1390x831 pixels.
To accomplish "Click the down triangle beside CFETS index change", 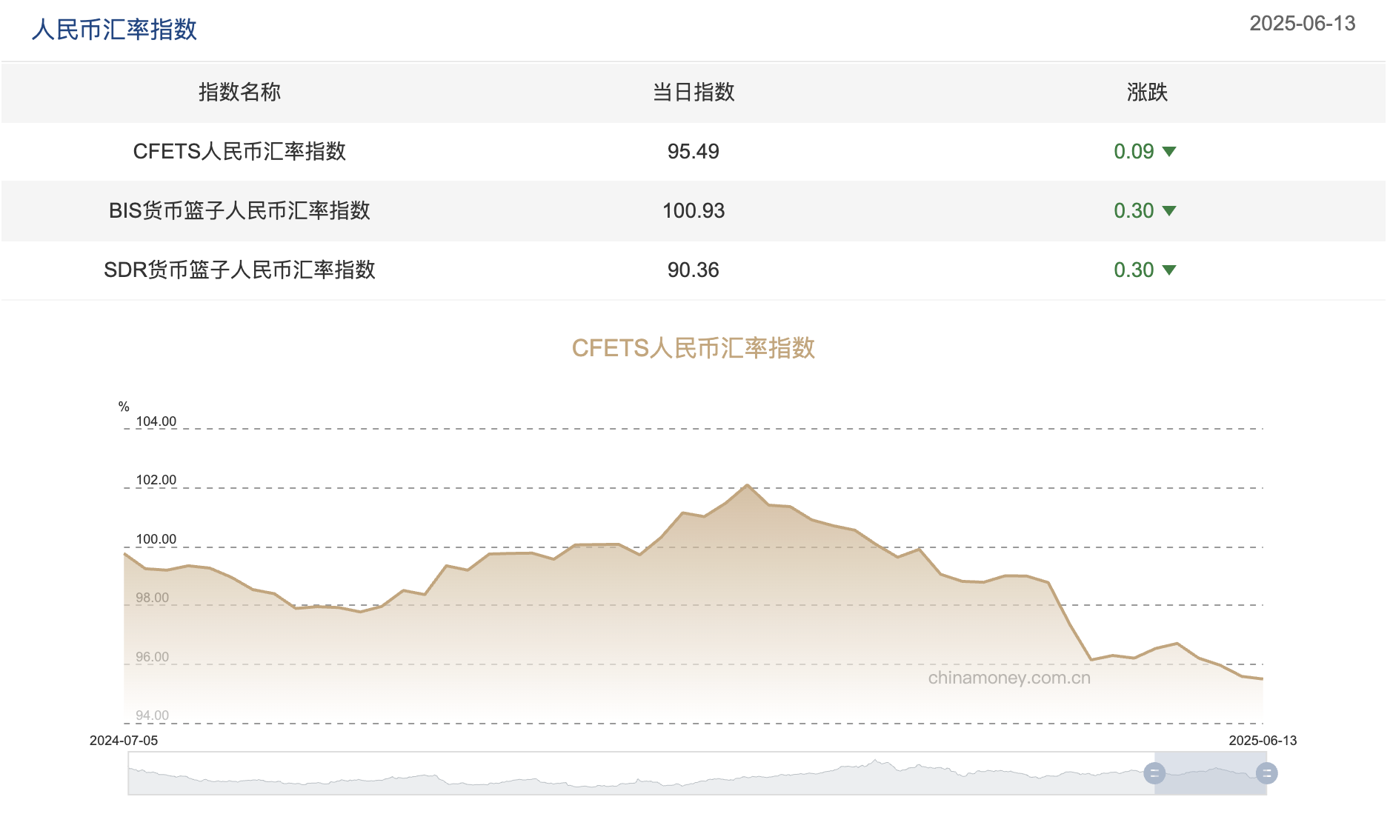I will (1169, 152).
